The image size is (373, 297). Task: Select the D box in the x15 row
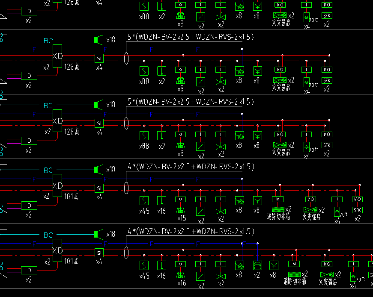(29, 206)
